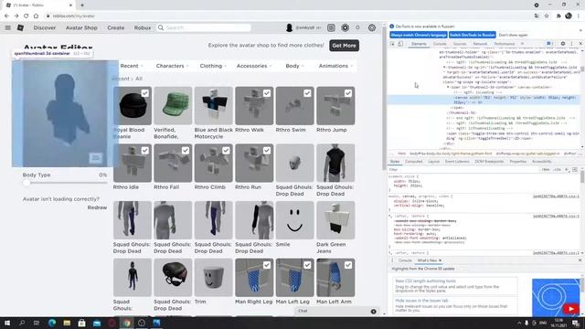Uncheck Rthro Climb animation
The width and height of the screenshot is (585, 329).
coord(226,150)
